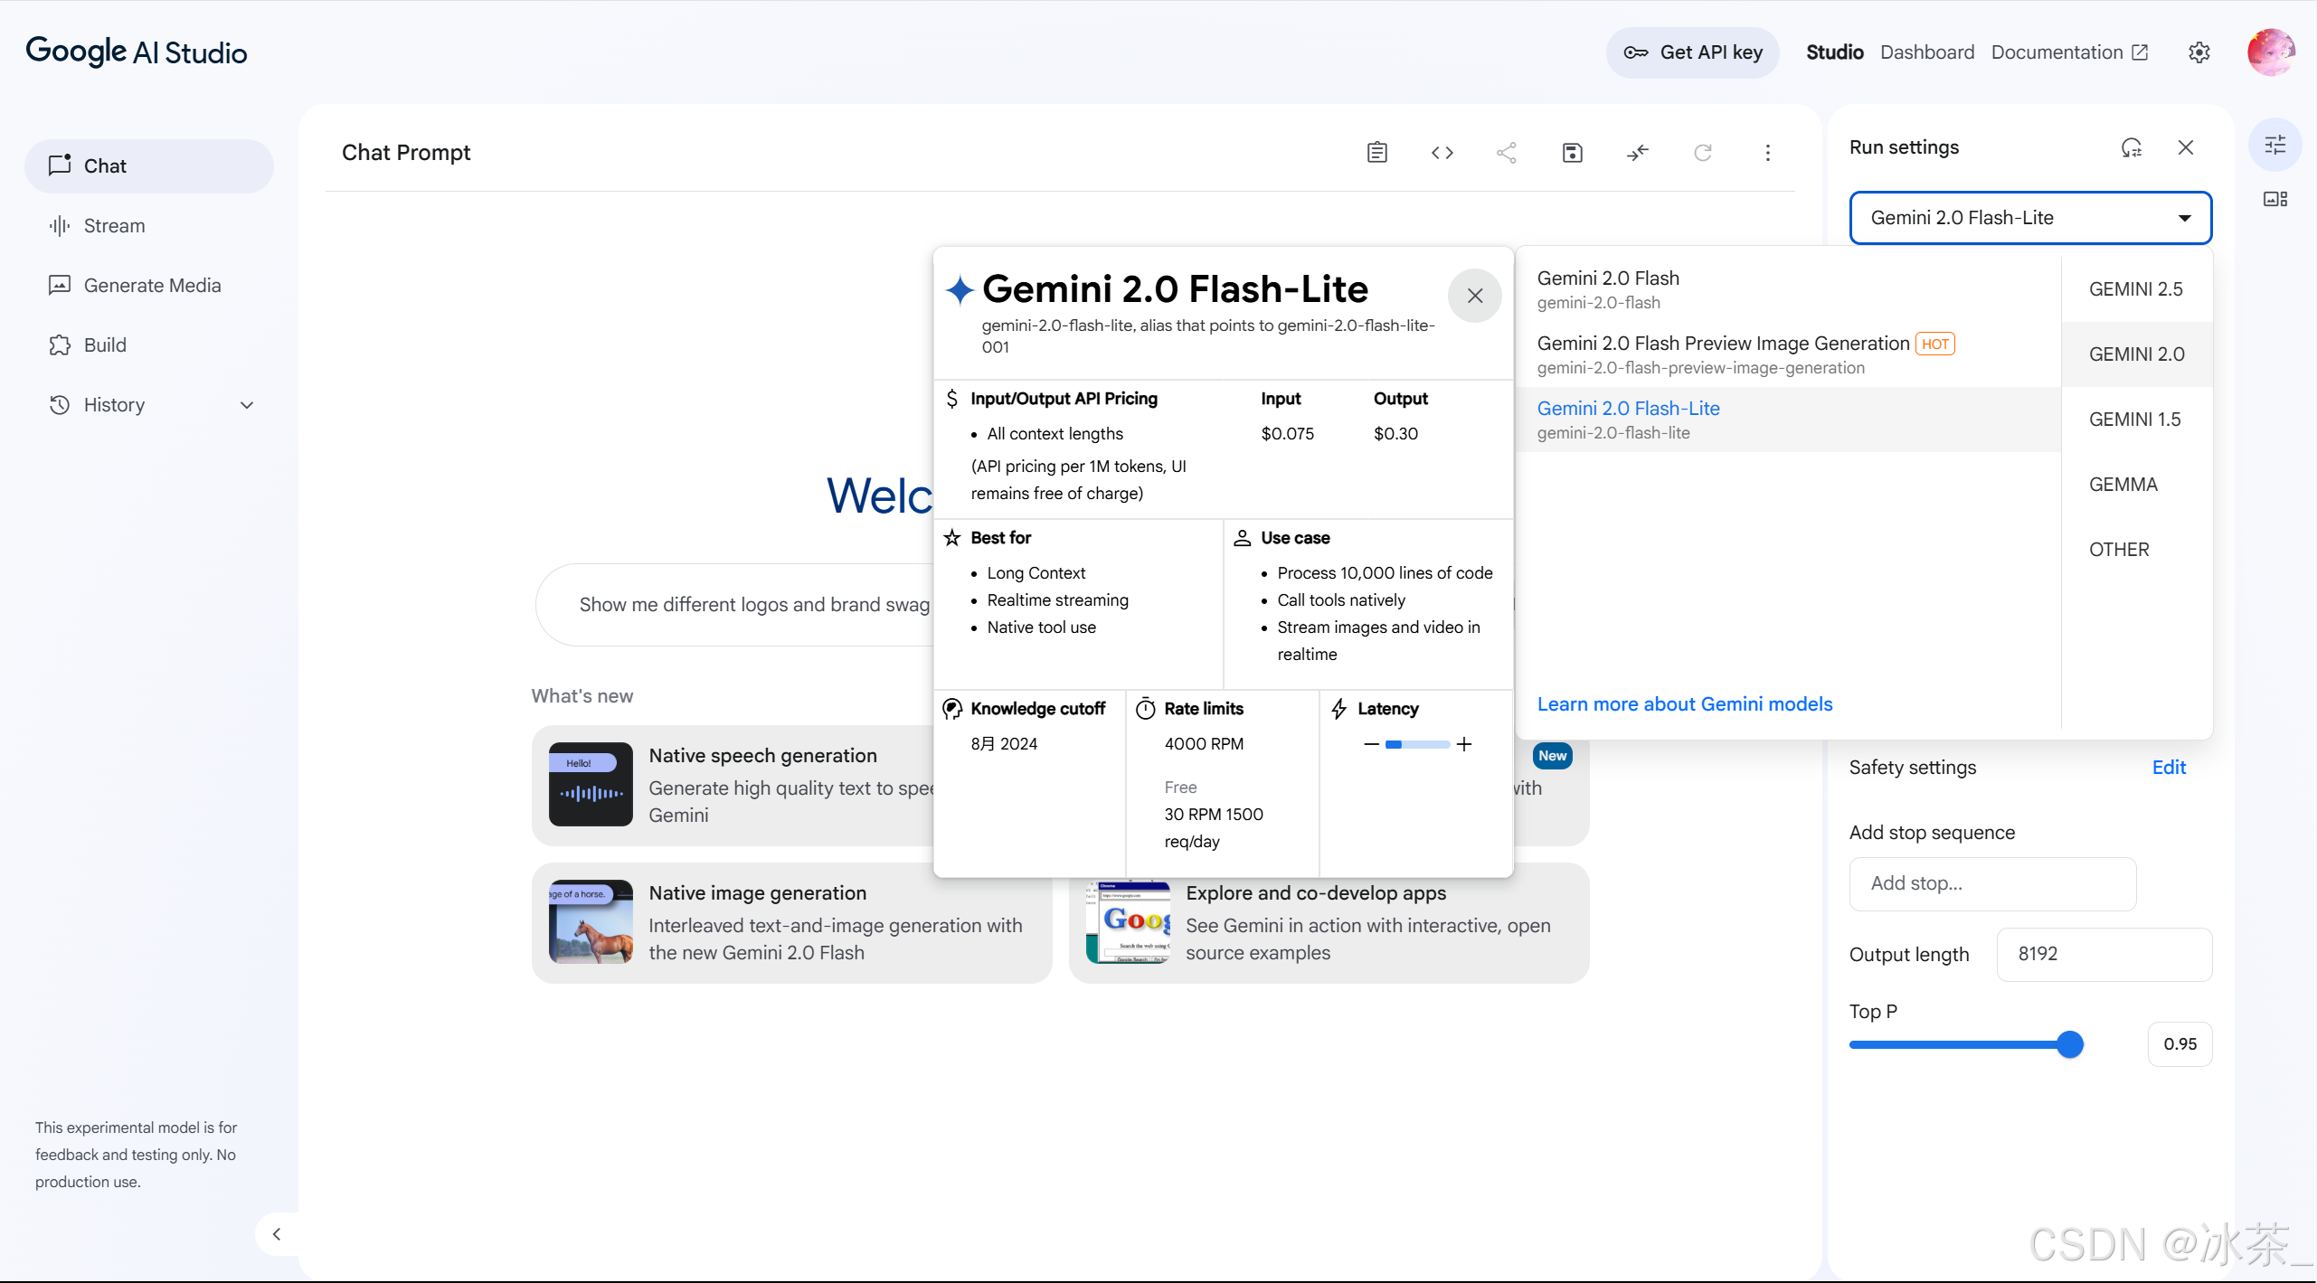2317x1283 pixels.
Task: Click the rerun refresh icon
Action: click(1703, 153)
